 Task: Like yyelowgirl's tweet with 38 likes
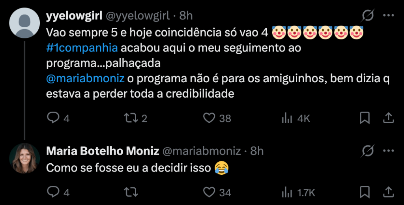[x=209, y=118]
